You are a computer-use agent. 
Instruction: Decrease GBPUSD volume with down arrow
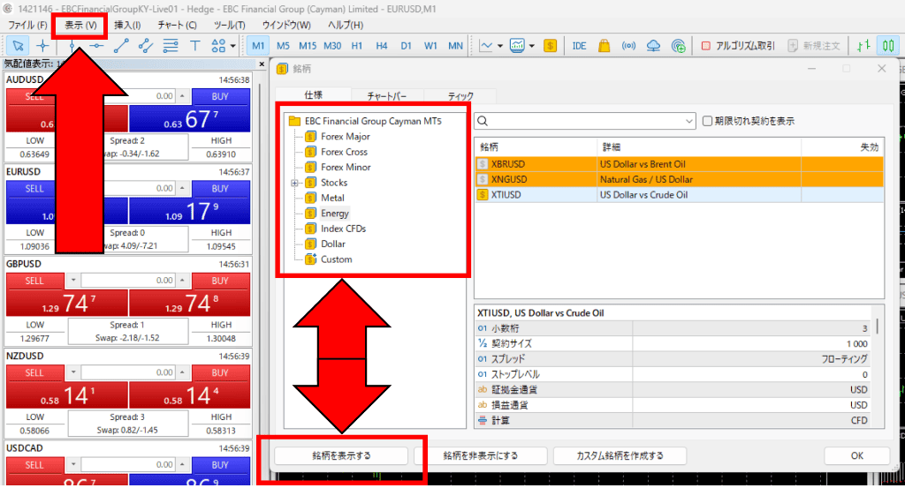73,280
